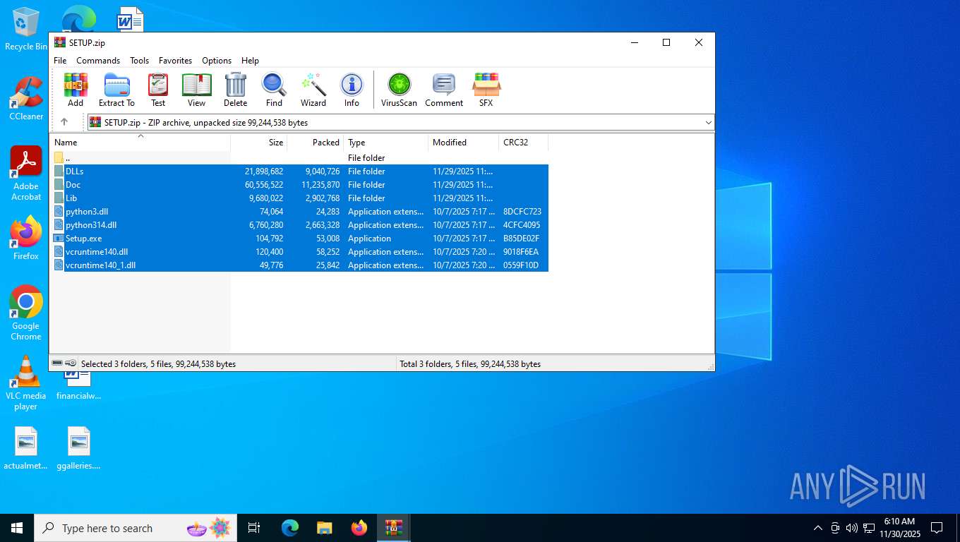Open the Find tool
Viewport: 960px width, 542px height.
coord(274,90)
